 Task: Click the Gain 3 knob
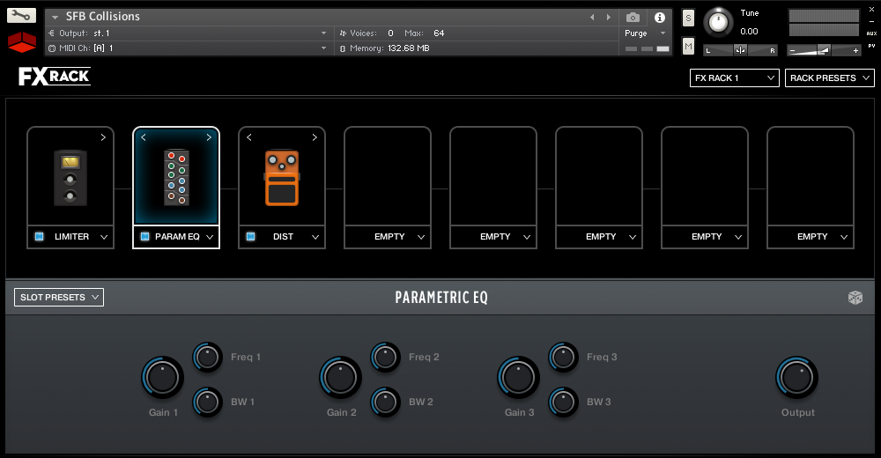518,377
